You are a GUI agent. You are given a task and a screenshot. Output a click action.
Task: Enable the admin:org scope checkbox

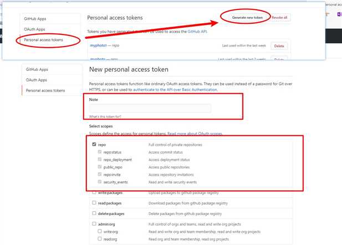coord(94,223)
